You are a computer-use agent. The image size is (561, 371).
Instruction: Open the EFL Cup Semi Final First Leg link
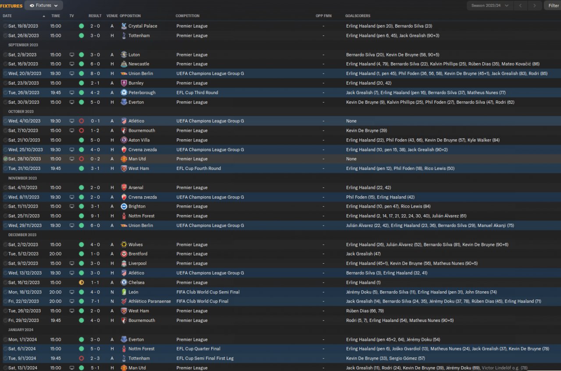(205, 358)
